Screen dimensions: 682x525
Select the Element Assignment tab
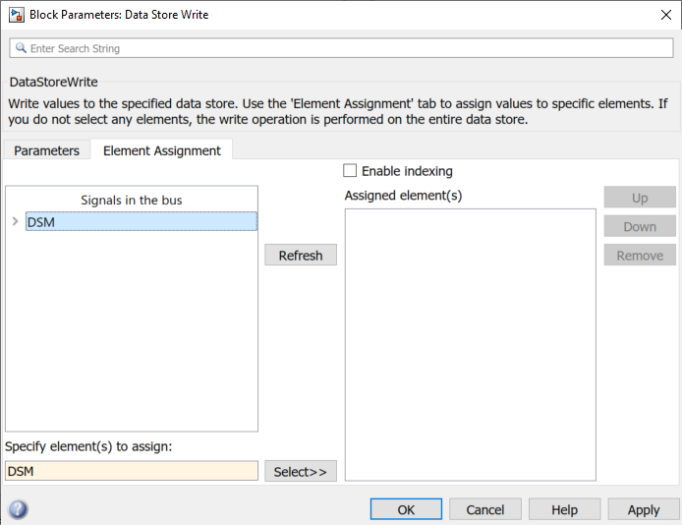pos(162,150)
